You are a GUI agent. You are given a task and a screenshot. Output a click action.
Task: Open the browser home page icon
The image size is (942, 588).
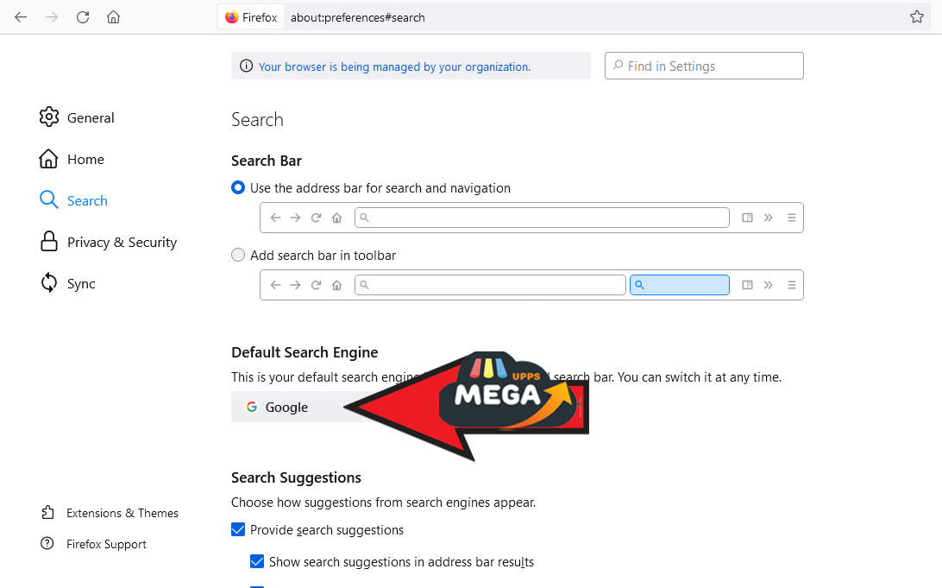(x=114, y=17)
